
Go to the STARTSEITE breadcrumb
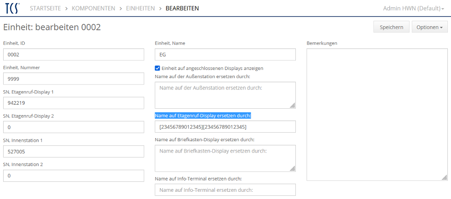46,8
